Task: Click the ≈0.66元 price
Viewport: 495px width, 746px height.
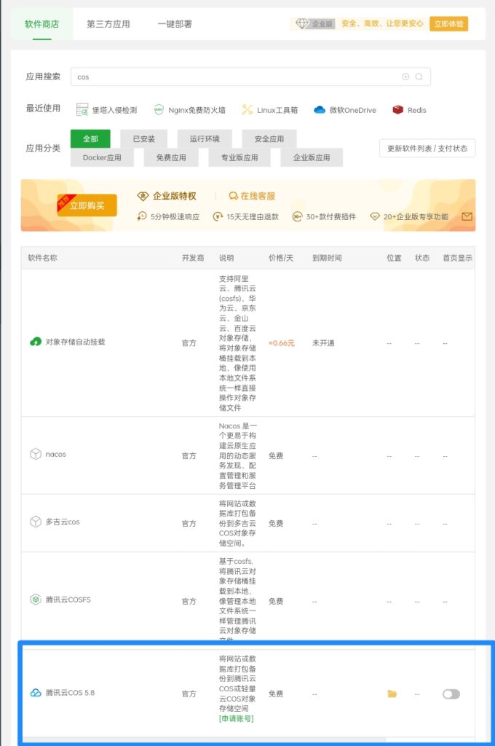Action: click(x=282, y=343)
